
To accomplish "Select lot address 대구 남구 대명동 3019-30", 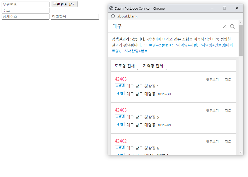I will tap(149, 94).
